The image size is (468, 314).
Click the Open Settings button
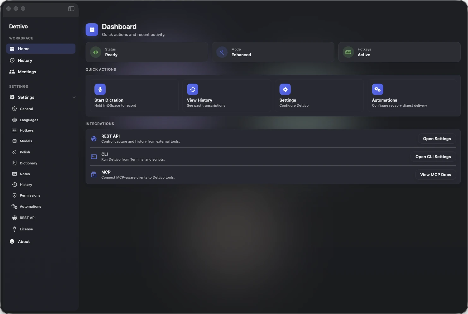[x=437, y=139]
